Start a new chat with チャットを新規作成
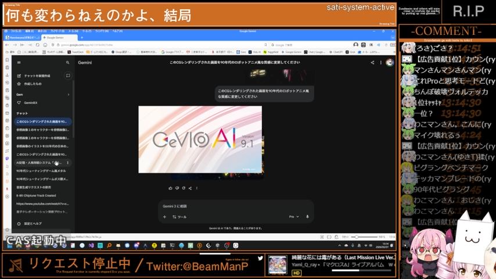This screenshot has height=279, width=496. (x=34, y=76)
